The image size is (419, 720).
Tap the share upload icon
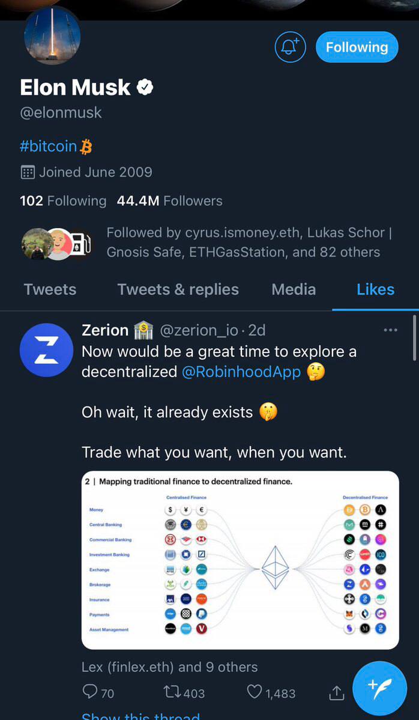[x=336, y=693]
